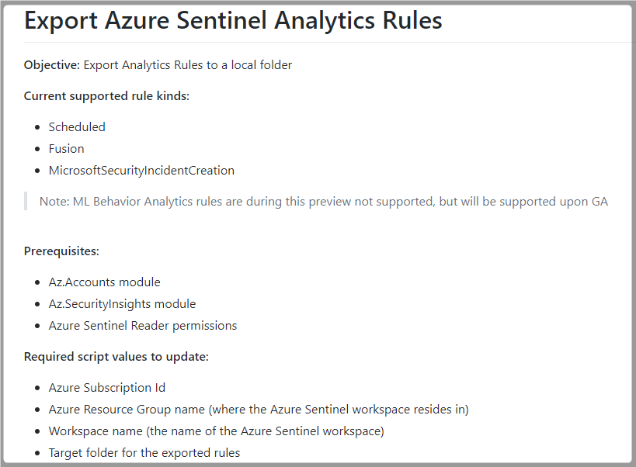
Task: Click the "Required script values to update:" subheading
Action: click(x=116, y=357)
